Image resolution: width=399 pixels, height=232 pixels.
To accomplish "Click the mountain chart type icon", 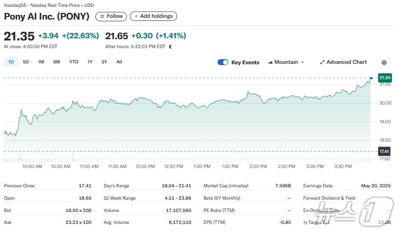I will click(270, 62).
